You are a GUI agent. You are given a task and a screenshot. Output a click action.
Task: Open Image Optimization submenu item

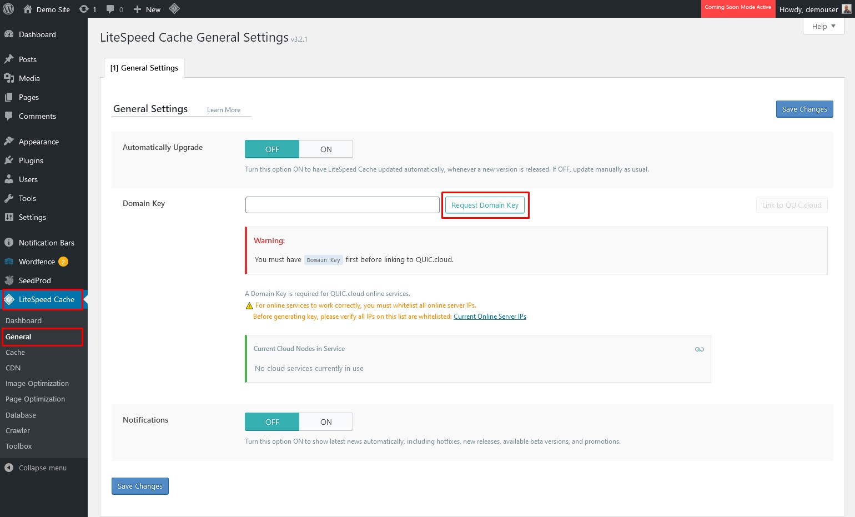37,383
